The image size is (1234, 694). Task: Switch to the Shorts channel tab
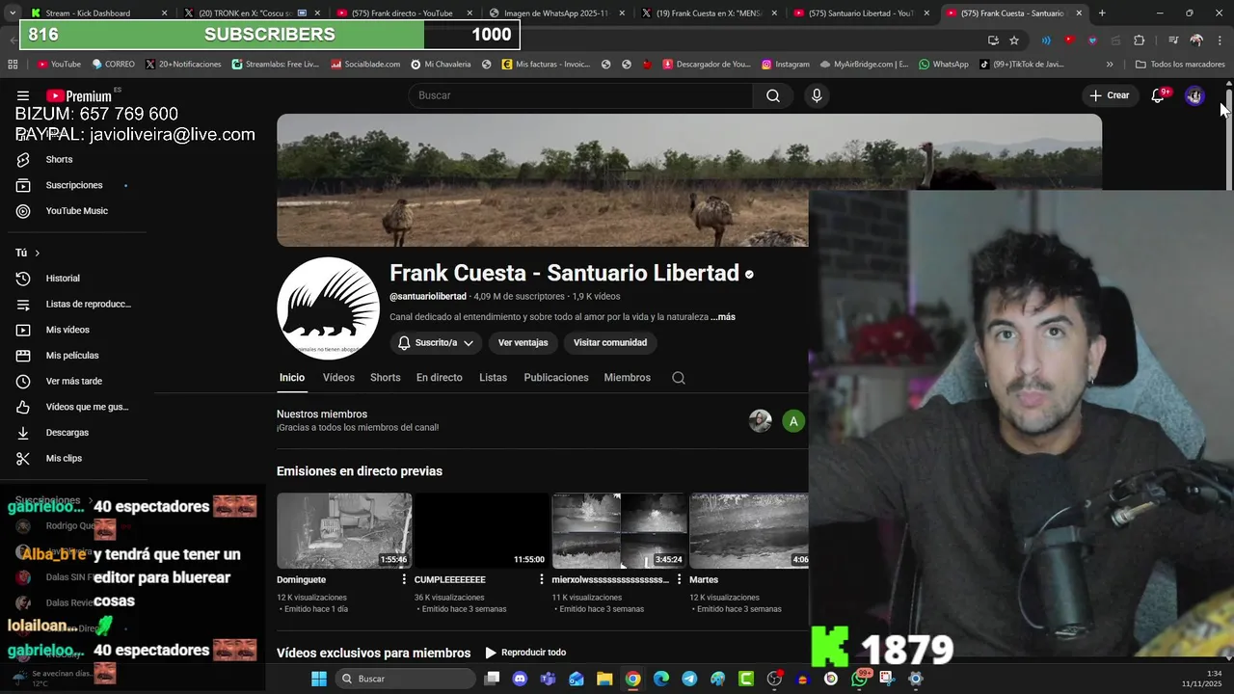pyautogui.click(x=385, y=378)
